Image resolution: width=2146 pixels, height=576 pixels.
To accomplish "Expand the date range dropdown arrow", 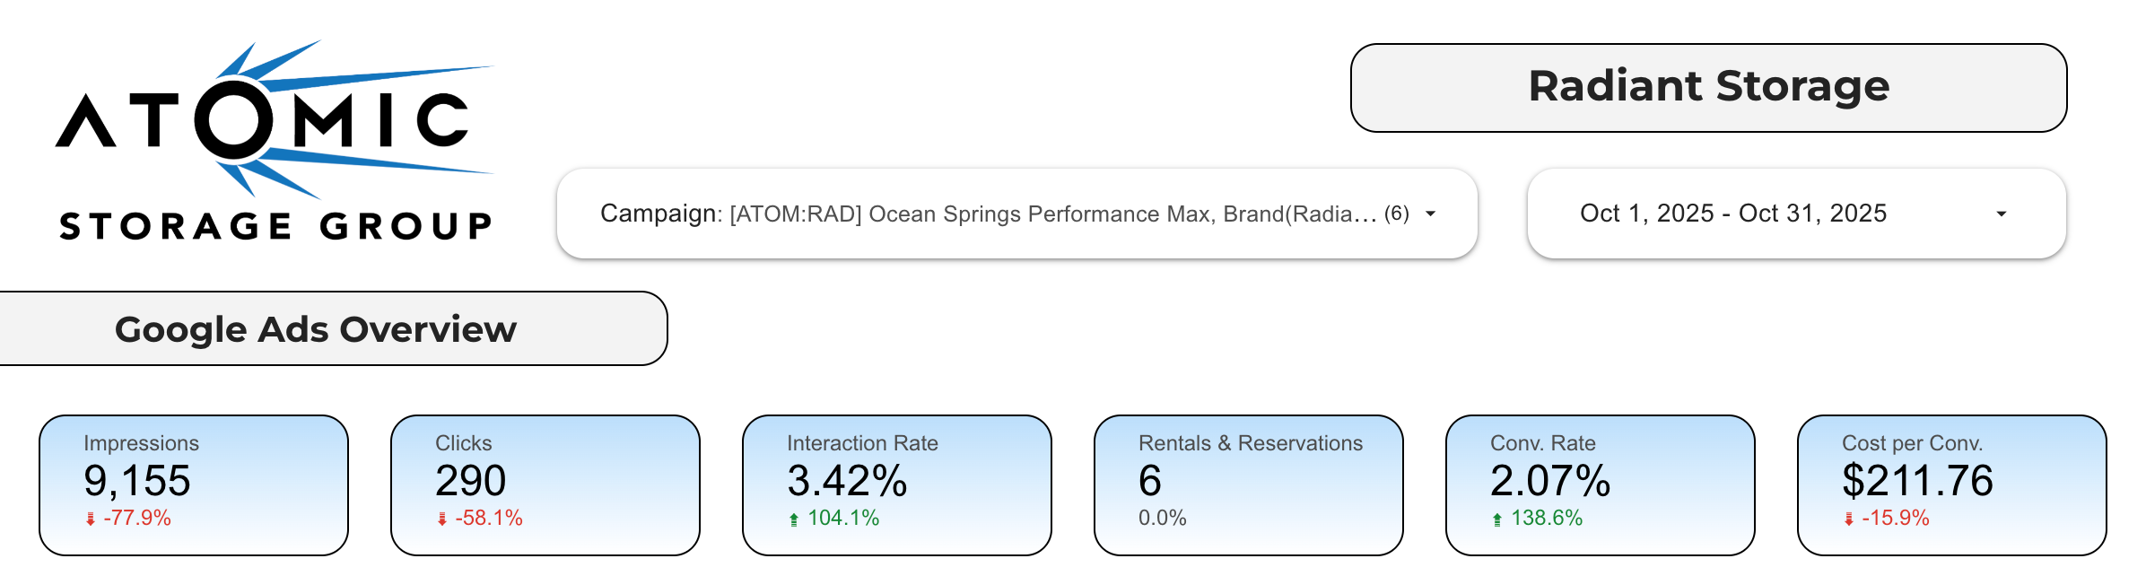I will click(2001, 214).
